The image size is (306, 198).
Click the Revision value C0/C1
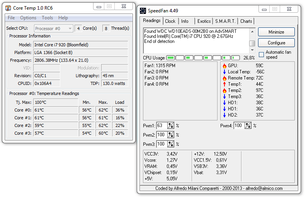pos(46,76)
